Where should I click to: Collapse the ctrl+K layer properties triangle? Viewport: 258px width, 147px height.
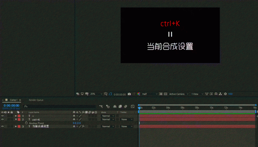[x=16, y=119]
